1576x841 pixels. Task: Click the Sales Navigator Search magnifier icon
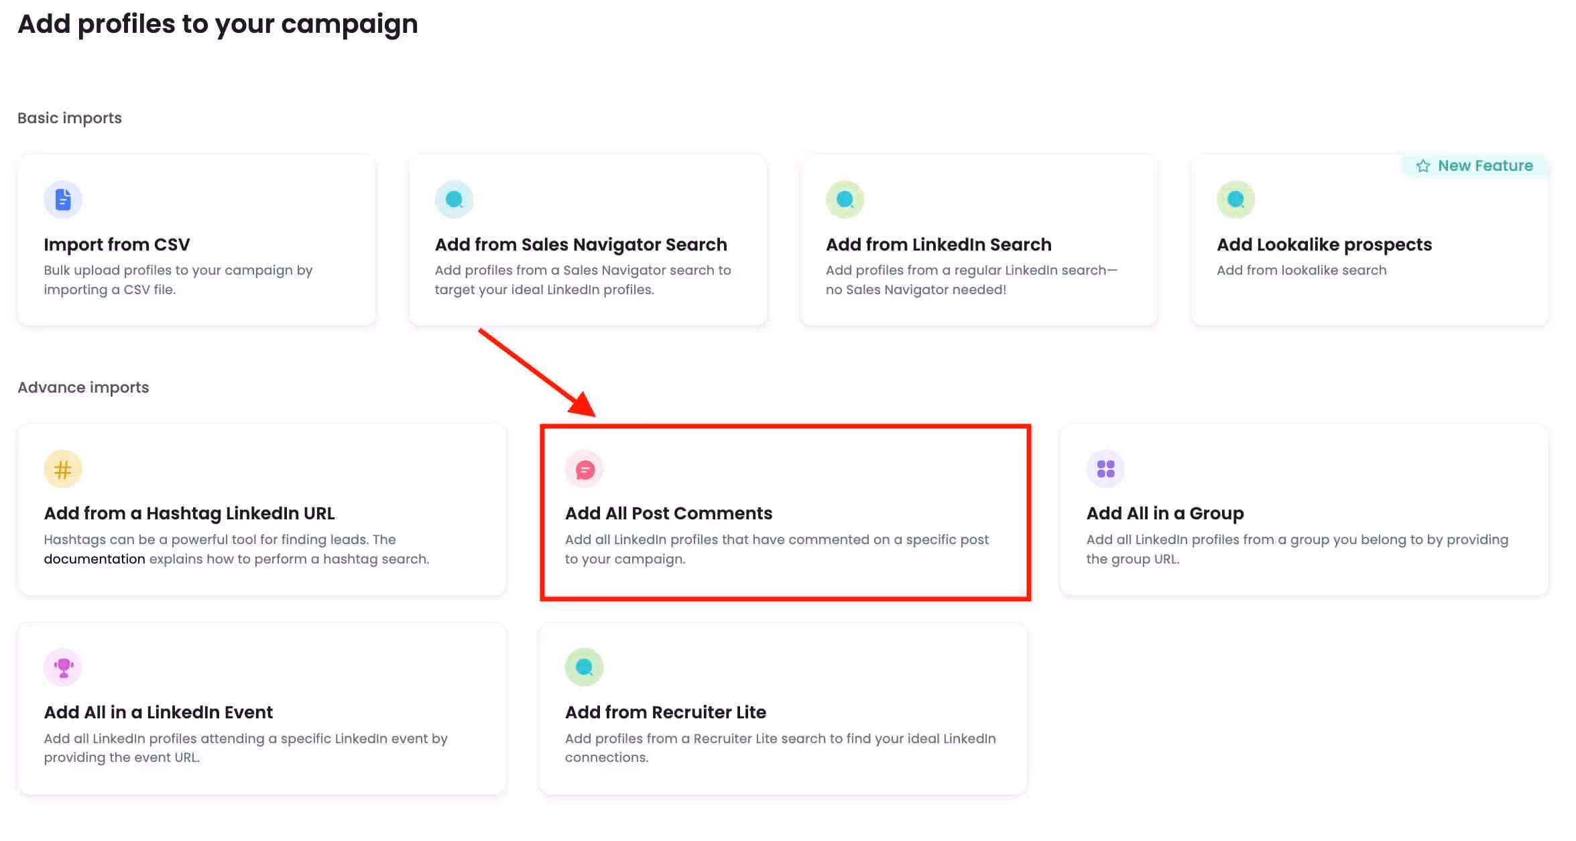pyautogui.click(x=454, y=198)
